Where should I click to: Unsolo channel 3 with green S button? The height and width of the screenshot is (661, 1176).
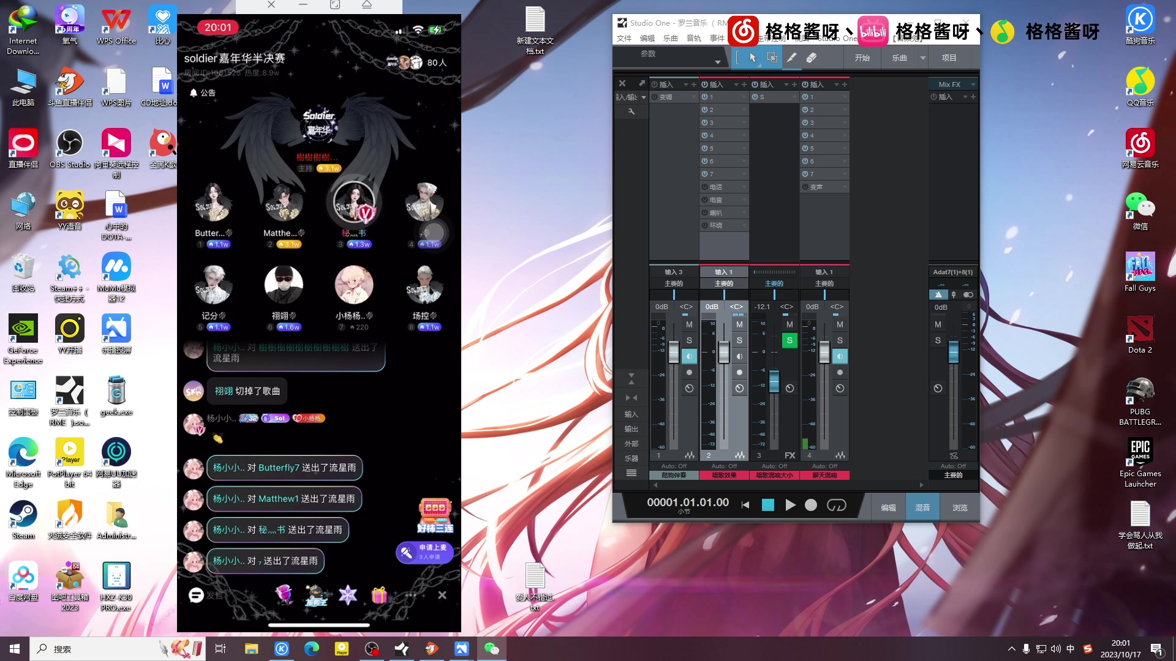click(x=790, y=340)
